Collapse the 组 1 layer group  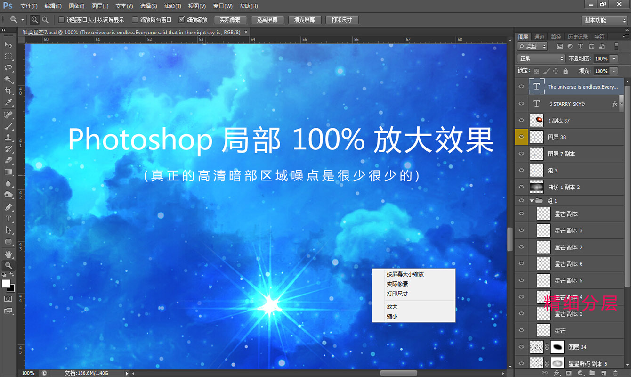[x=532, y=201]
